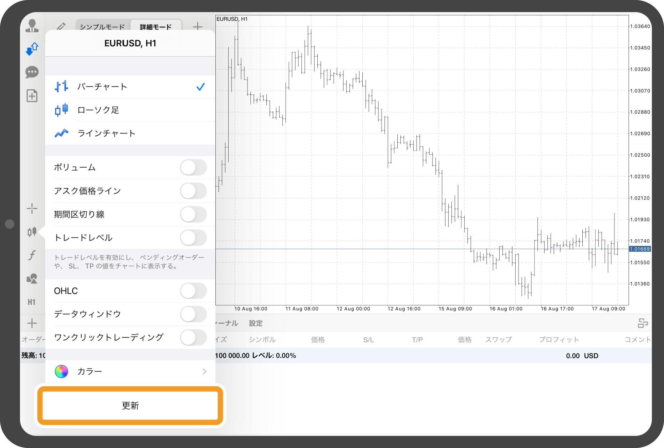Open the trade arrows icon

pos(32,49)
